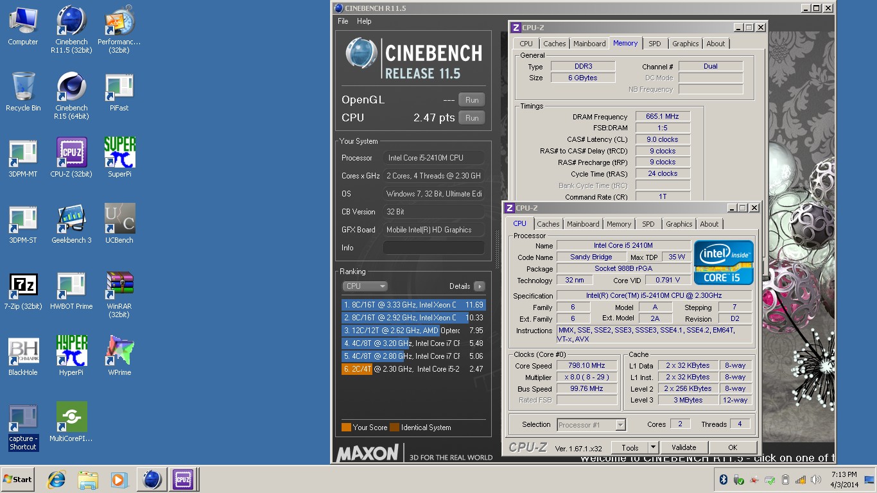This screenshot has height=493, width=877.
Task: Click the Tools button in CPU-Z
Action: point(630,447)
